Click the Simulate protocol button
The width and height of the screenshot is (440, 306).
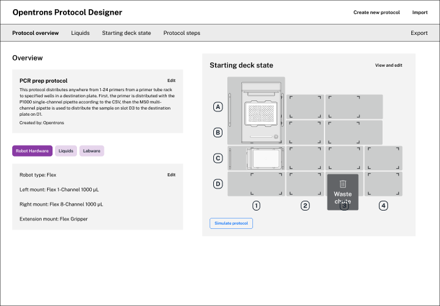tap(231, 223)
